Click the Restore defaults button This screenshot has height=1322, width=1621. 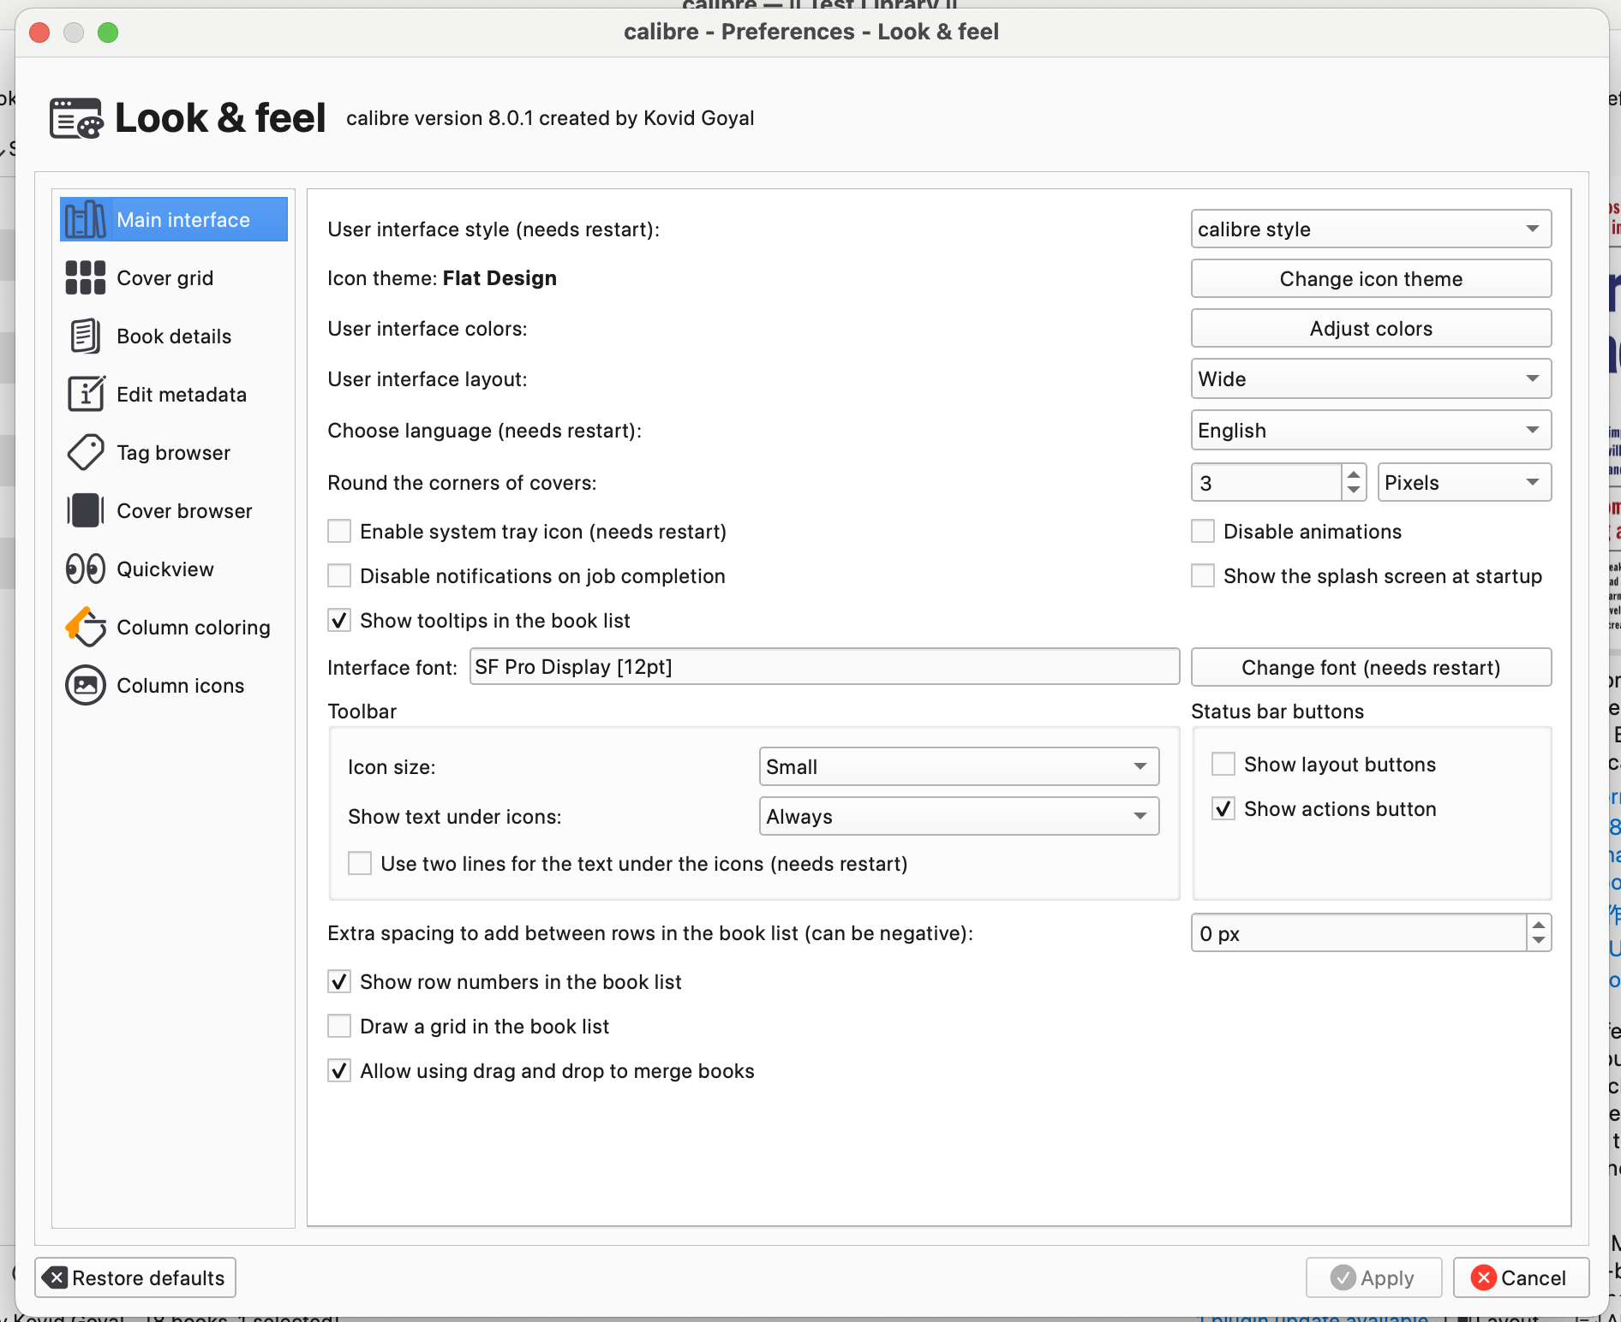coord(135,1277)
